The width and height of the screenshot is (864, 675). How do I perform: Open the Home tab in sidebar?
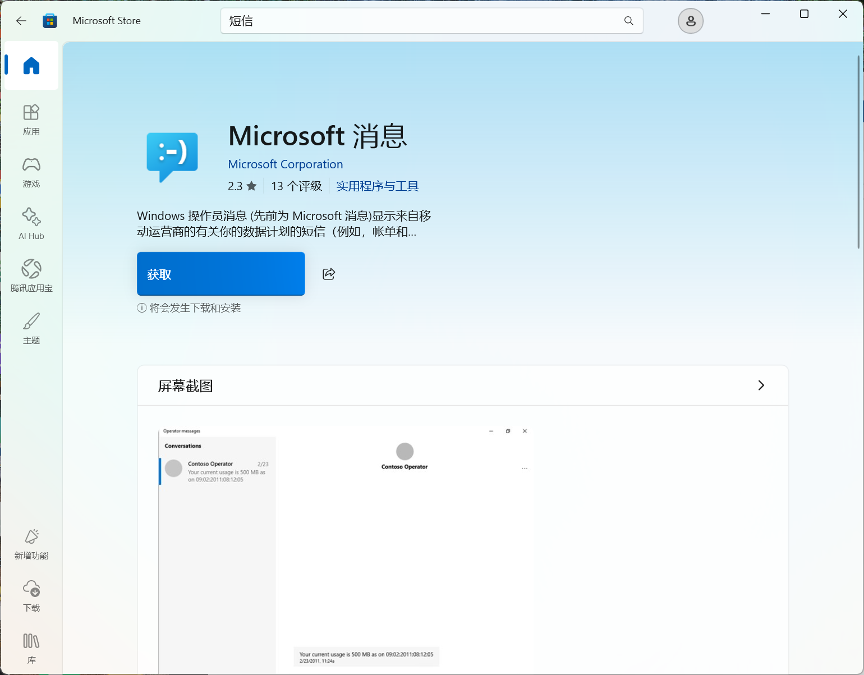click(x=31, y=66)
